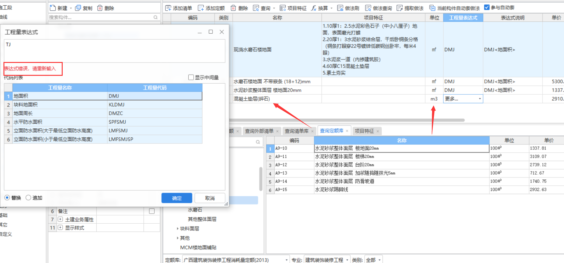Click the 混凝土垫层(碎石) row name

252,99
